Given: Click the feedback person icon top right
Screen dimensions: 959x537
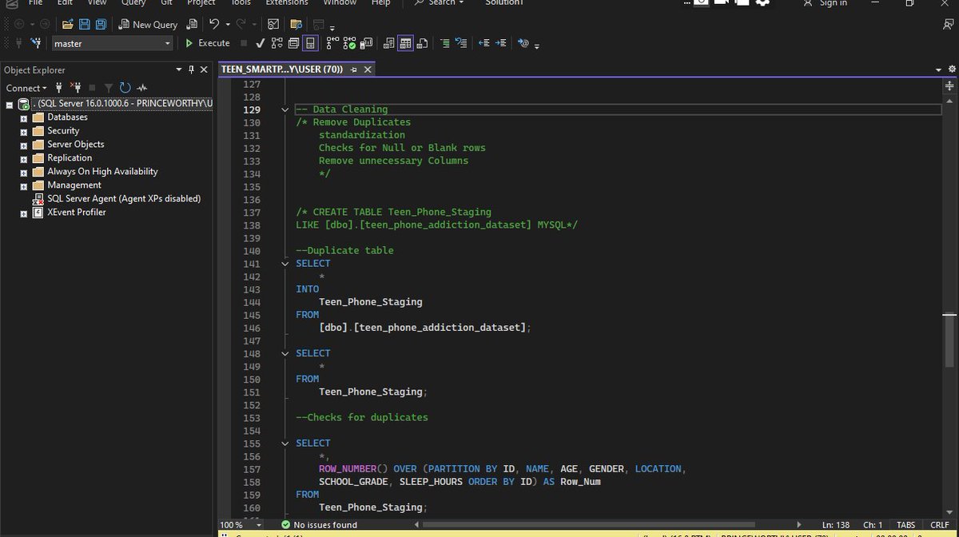Looking at the screenshot, I should point(948,25).
